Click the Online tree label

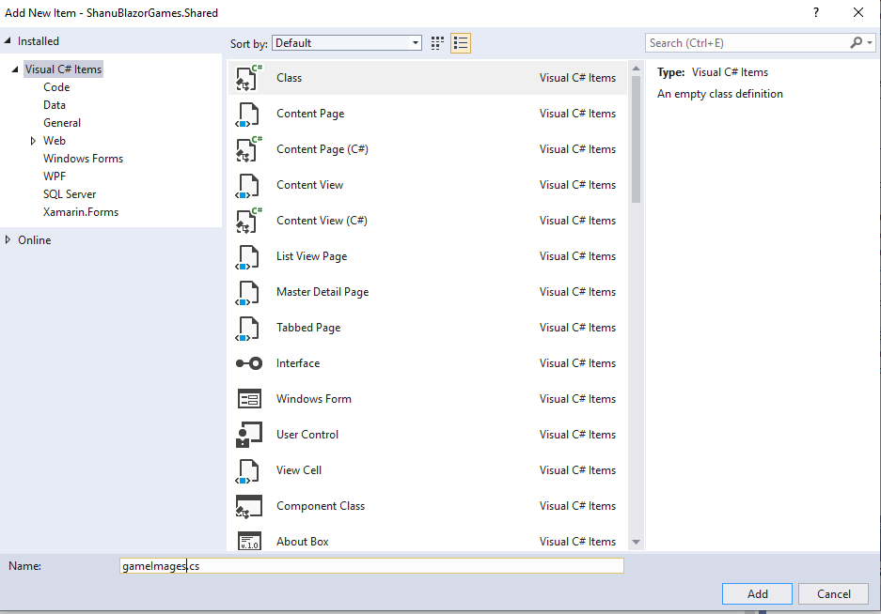click(34, 240)
